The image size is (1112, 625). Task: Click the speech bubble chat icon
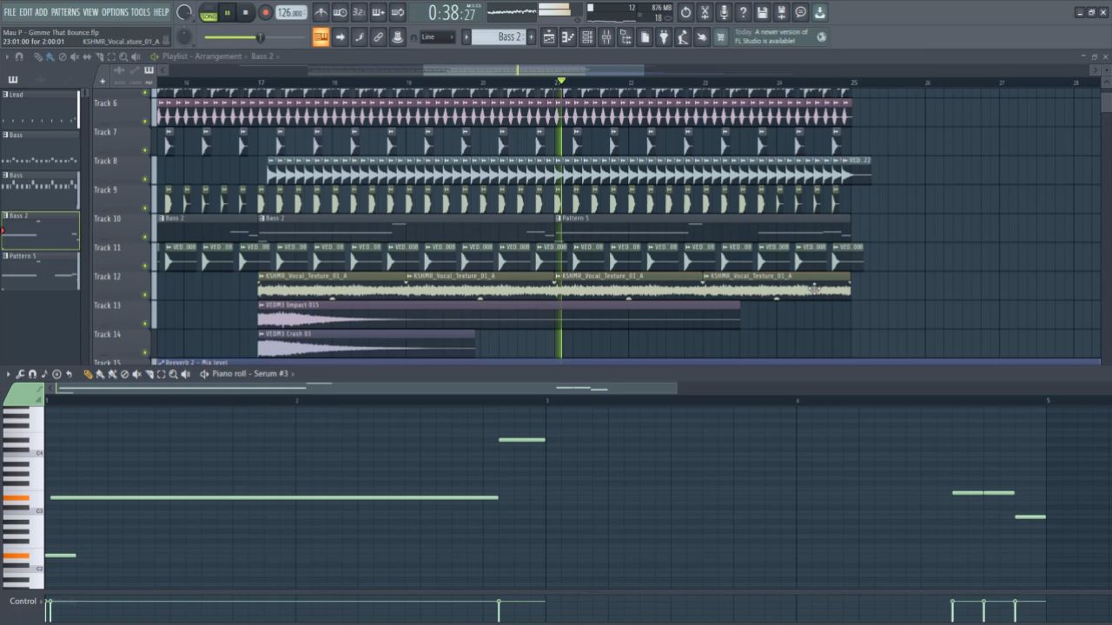coord(800,12)
